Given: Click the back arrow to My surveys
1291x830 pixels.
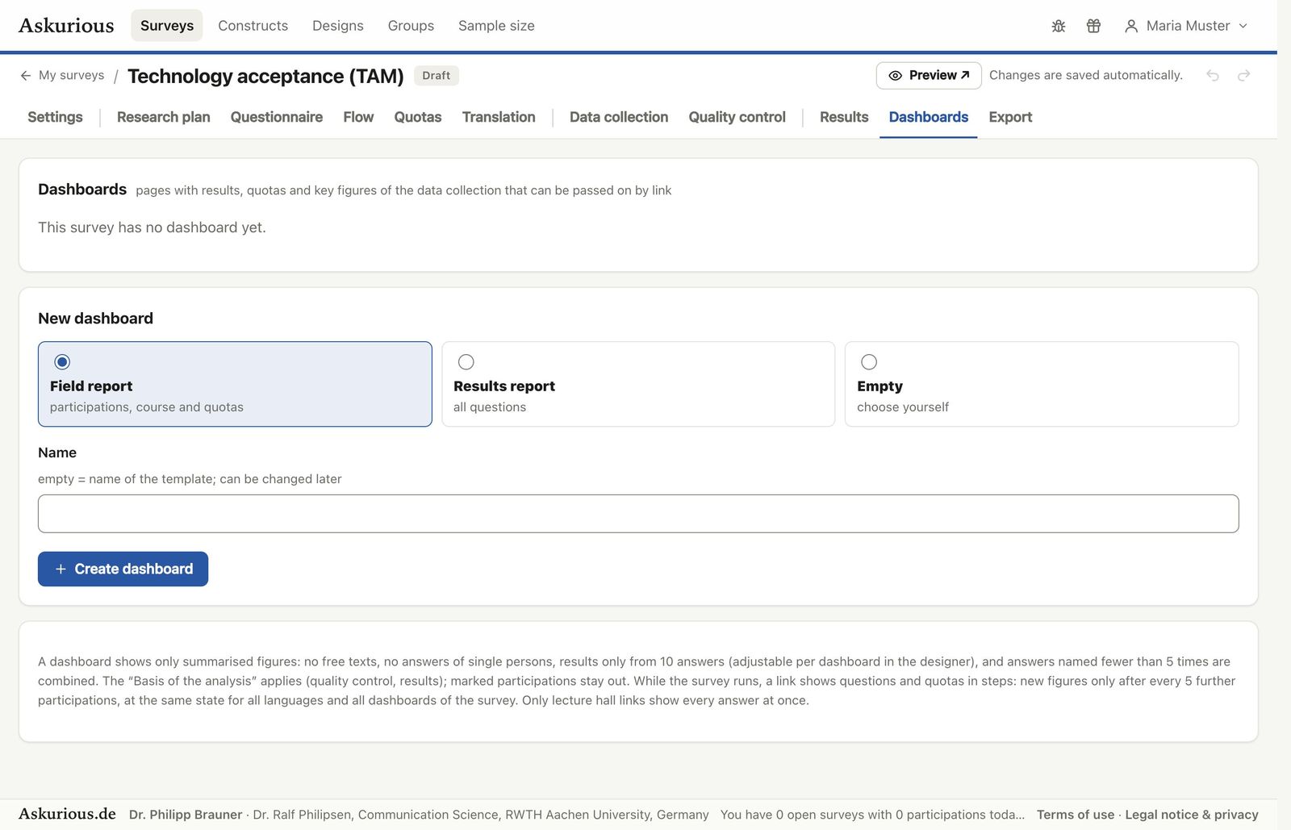Looking at the screenshot, I should tap(26, 75).
